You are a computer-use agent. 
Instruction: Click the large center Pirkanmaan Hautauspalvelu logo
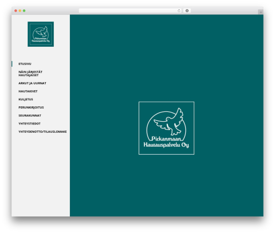pyautogui.click(x=167, y=128)
